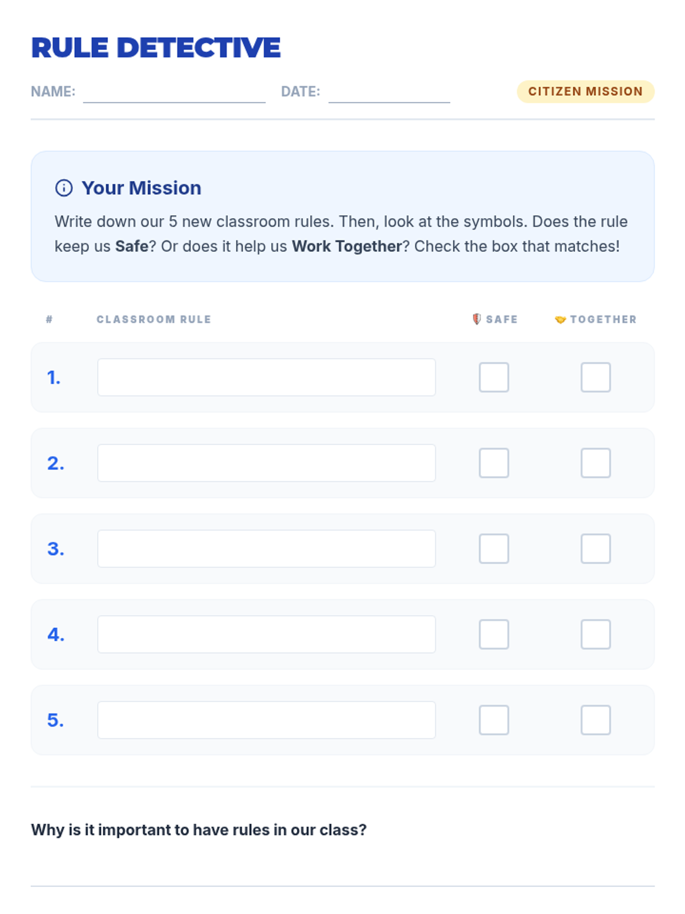Click the info icon beside Your Mission
Image resolution: width=685 pixels, height=914 pixels.
click(64, 188)
